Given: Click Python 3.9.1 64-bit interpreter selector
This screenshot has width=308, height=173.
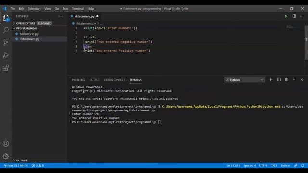Looking at the screenshot, I should coord(15,165).
